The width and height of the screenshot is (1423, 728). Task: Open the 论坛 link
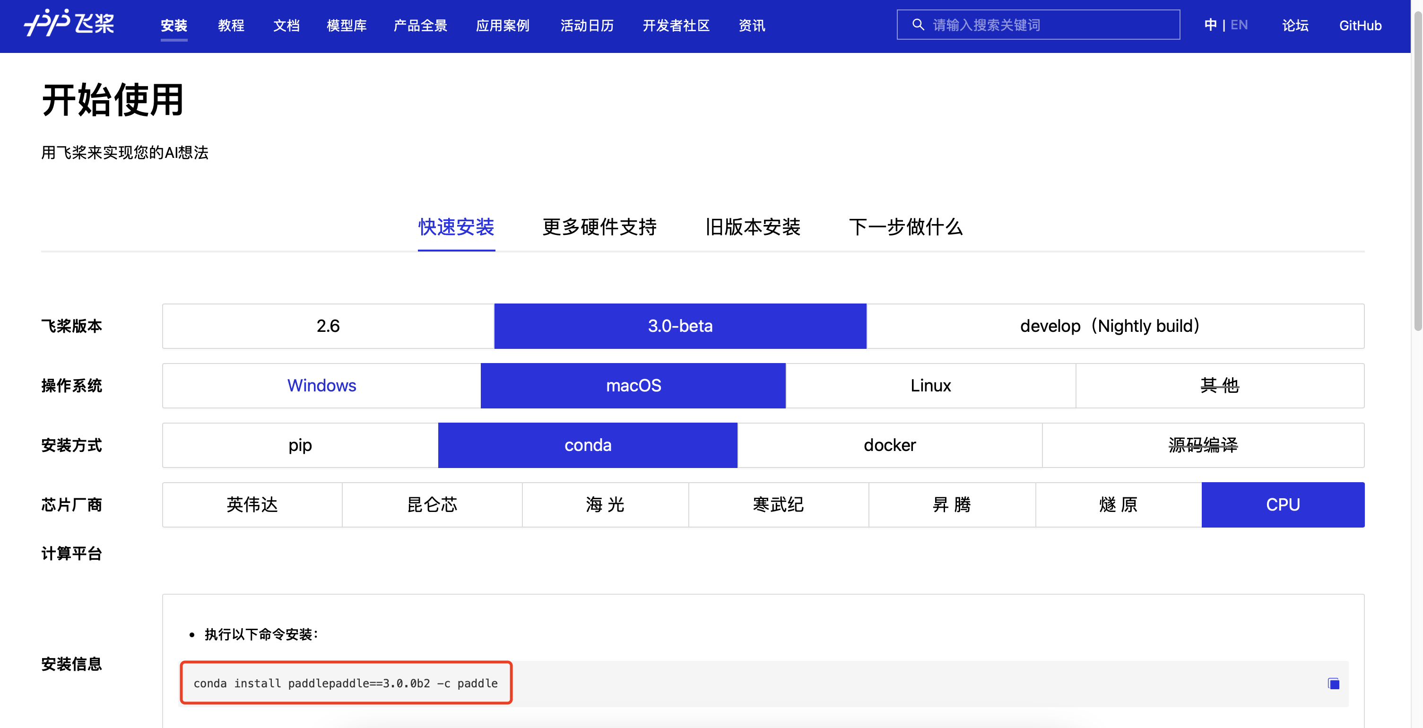[x=1295, y=26]
